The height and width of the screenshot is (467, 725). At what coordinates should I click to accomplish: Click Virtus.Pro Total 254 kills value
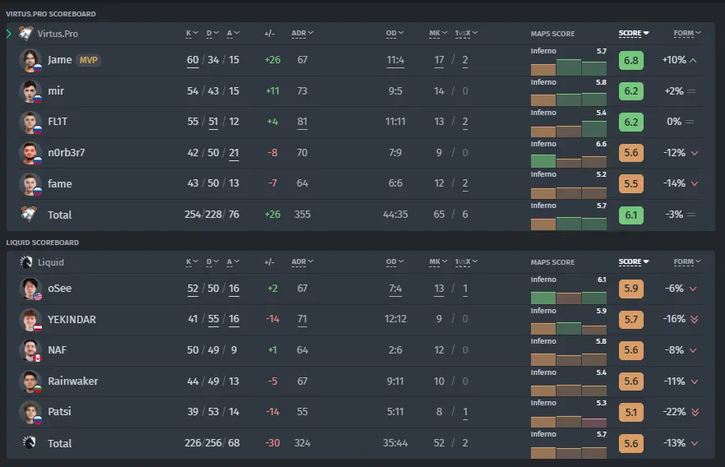[x=193, y=215]
